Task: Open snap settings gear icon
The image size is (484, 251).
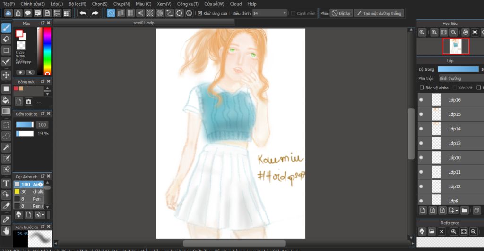Action: (x=189, y=13)
